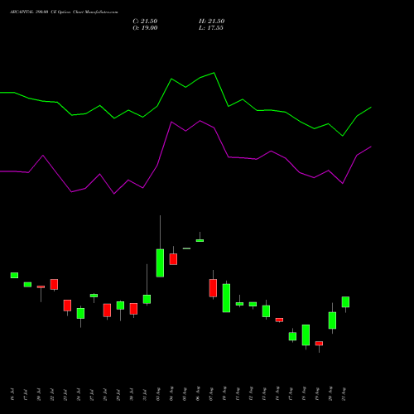This screenshot has width=414, height=414.
Task: Click the 17 Jul date label
Action: pyautogui.click(x=26, y=394)
